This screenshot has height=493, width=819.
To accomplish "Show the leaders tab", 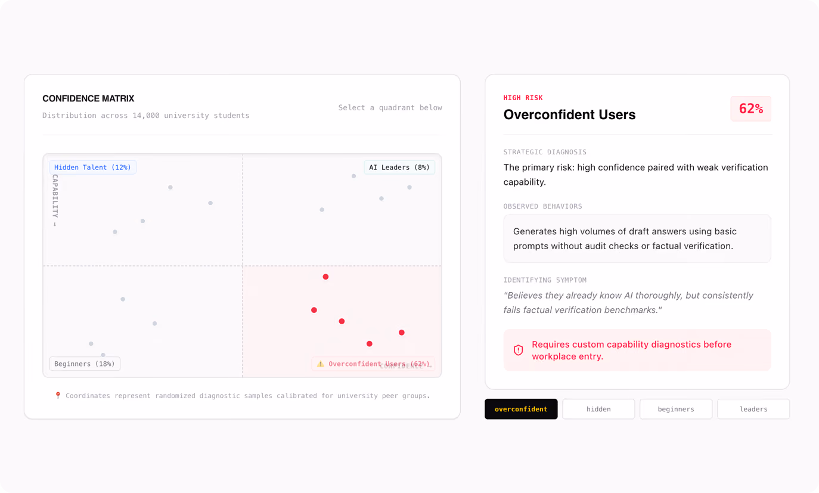I will coord(753,409).
